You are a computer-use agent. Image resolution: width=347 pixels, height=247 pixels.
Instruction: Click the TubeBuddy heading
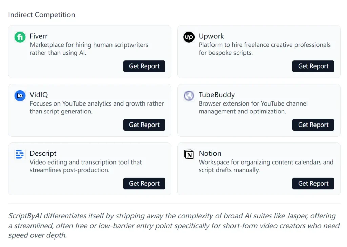pos(217,95)
